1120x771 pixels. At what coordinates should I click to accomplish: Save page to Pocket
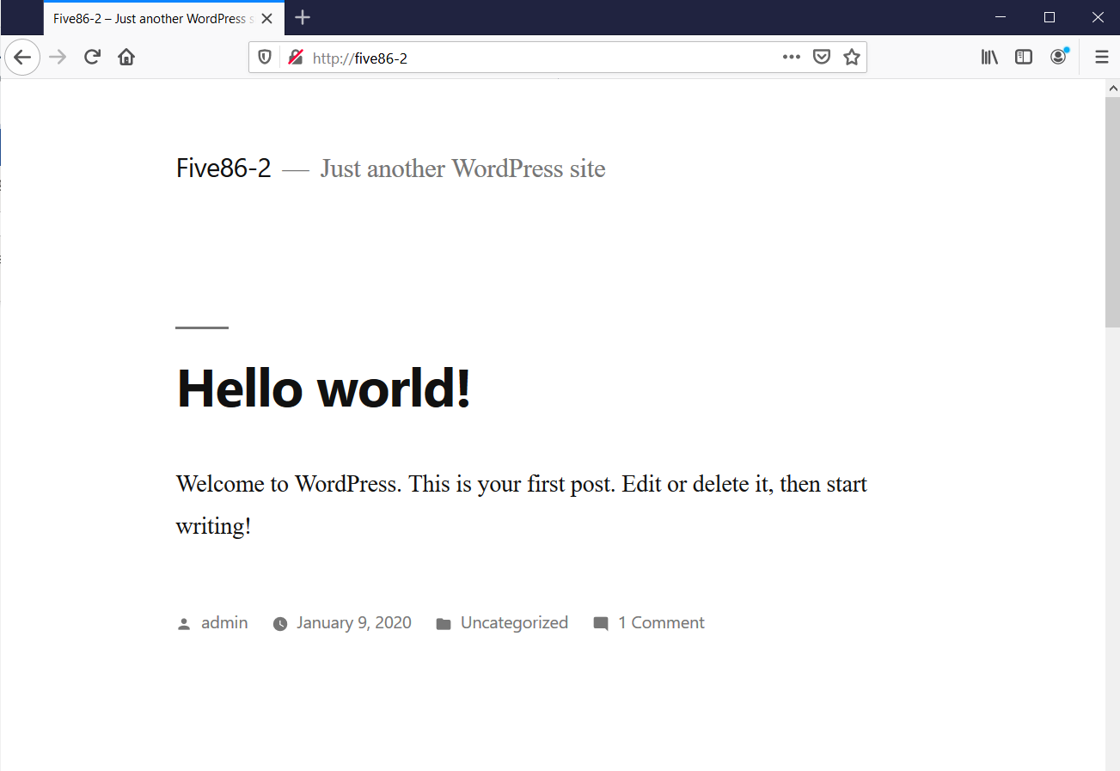click(x=822, y=58)
